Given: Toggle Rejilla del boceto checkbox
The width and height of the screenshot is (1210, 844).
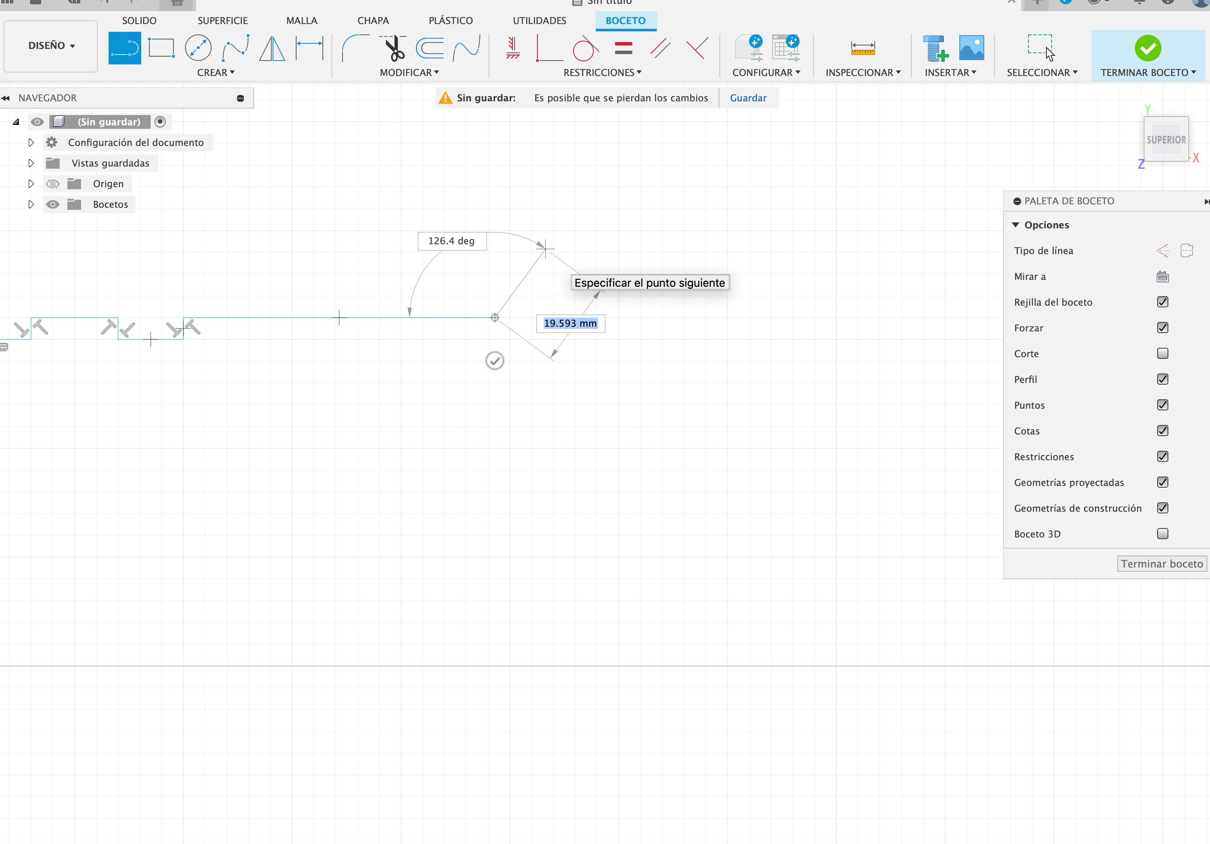Looking at the screenshot, I should point(1162,302).
